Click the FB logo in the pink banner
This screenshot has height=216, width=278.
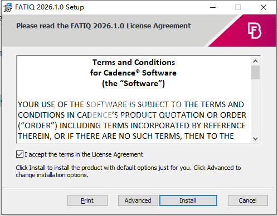pos(255,31)
